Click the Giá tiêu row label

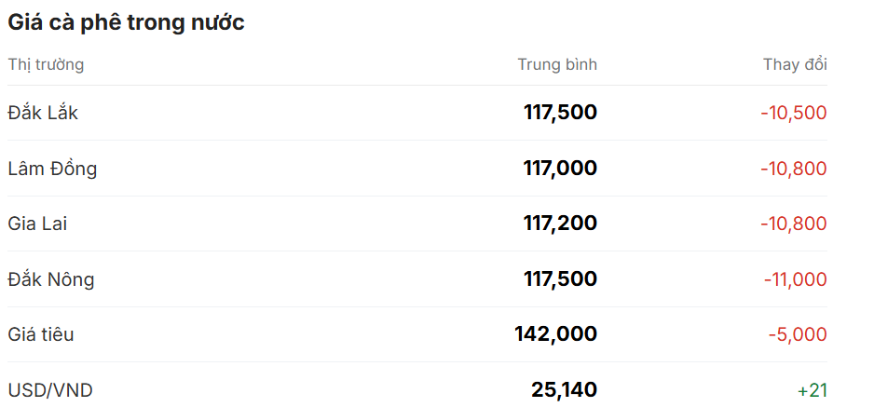41,334
